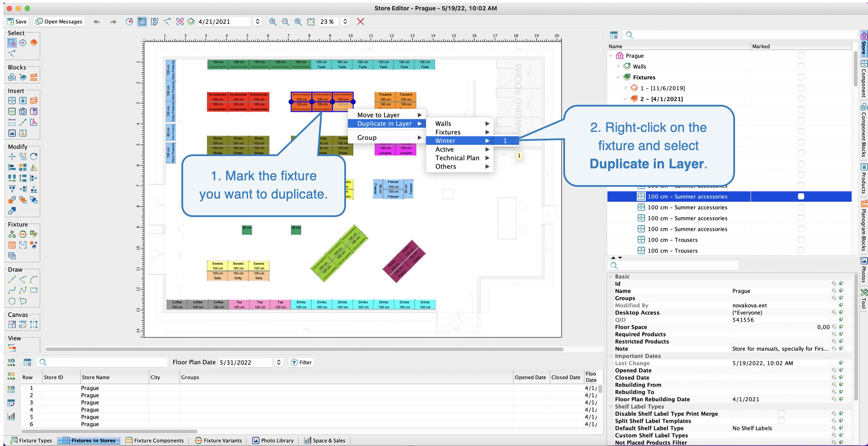This screenshot has width=868, height=446.
Task: Toggle Marked checkbox for layer 2 - [4/1/2021]
Action: pos(801,99)
